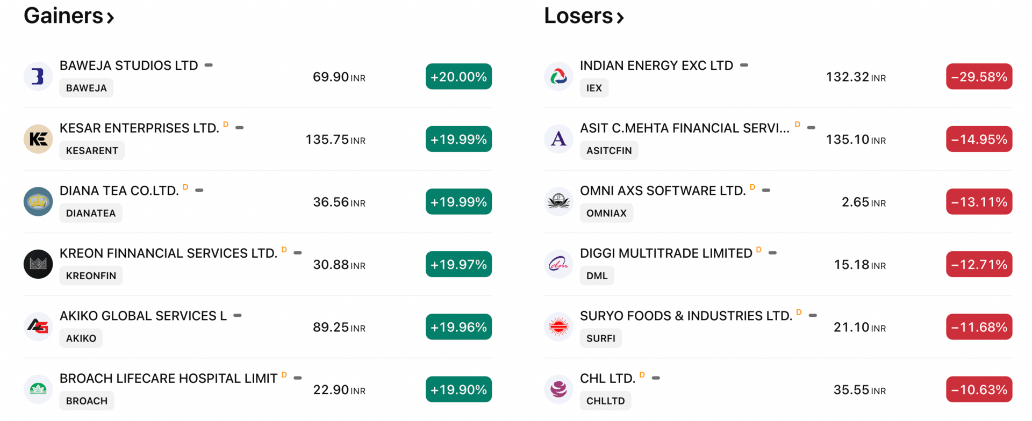The image size is (1032, 421).
Task: Click the +20.00% green change badge
Action: tap(458, 77)
